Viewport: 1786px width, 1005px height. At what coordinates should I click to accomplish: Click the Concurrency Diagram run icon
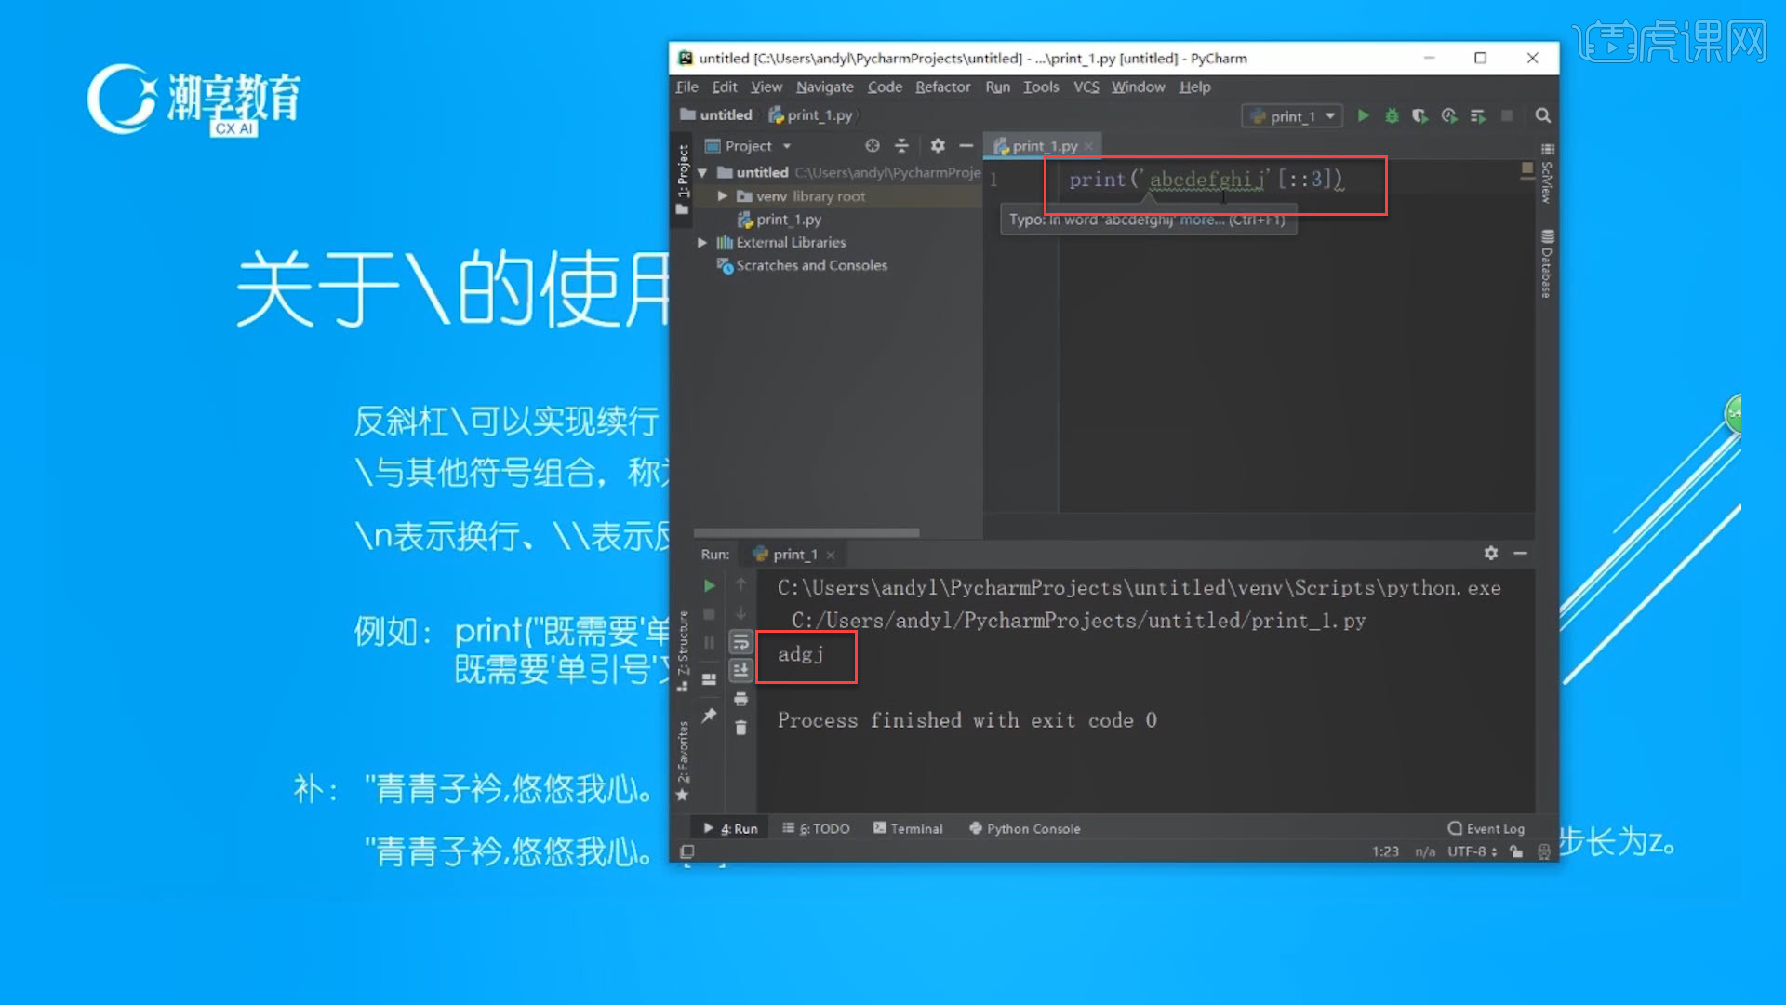coord(1478,115)
